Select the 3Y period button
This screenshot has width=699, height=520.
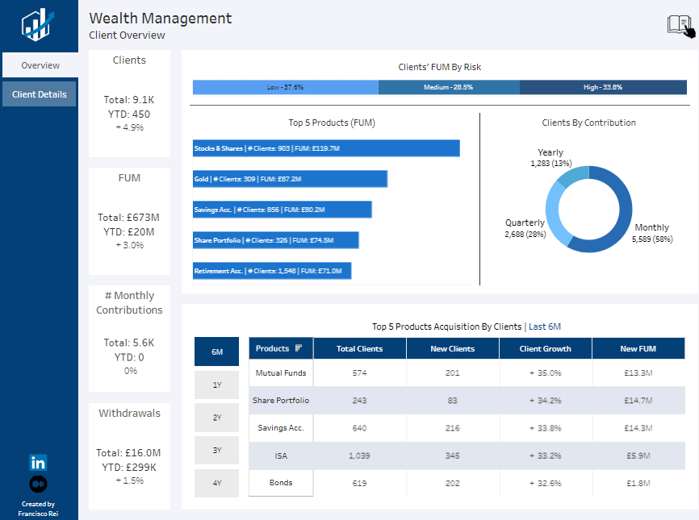tap(216, 450)
